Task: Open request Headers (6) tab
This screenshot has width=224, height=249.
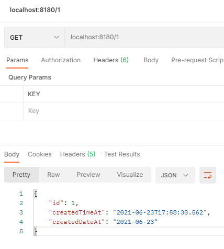Action: [x=111, y=60]
